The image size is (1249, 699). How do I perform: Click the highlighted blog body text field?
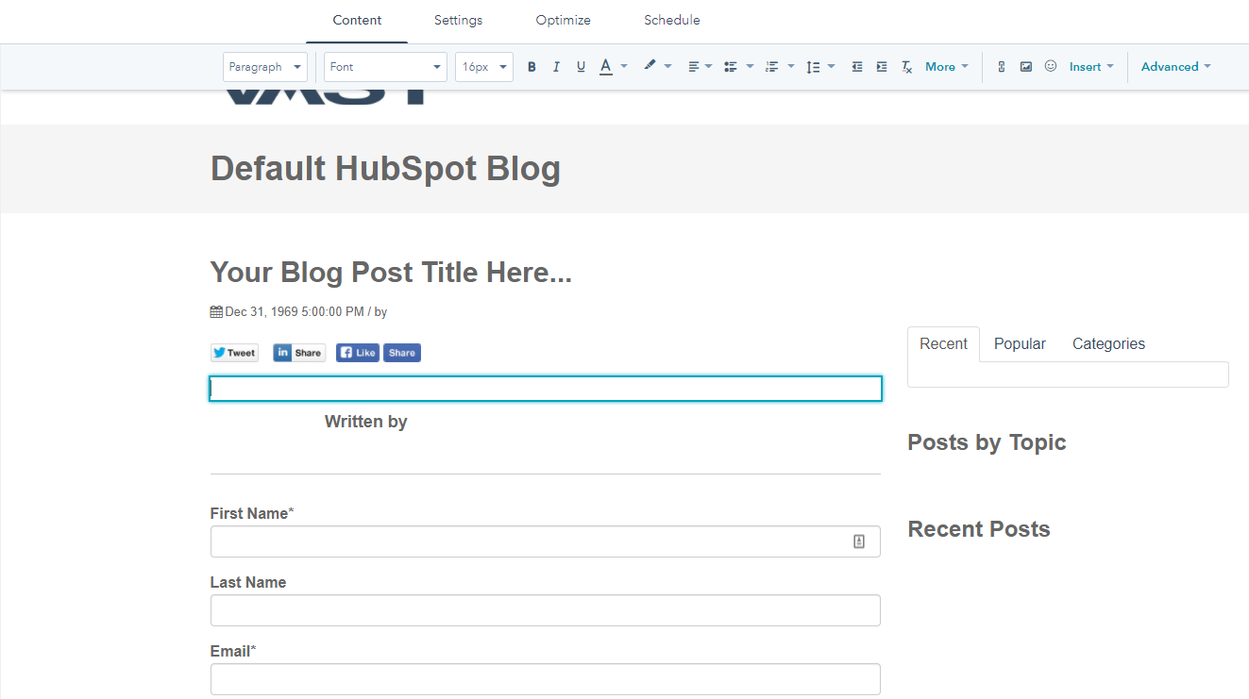[546, 389]
